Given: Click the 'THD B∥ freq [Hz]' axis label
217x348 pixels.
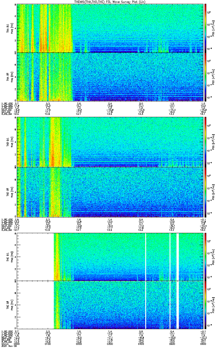Looking at the screenshot, I should (10, 192).
